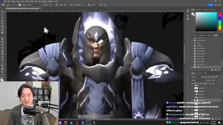Open the search icon near Share
223x125 pixels.
[216, 5]
